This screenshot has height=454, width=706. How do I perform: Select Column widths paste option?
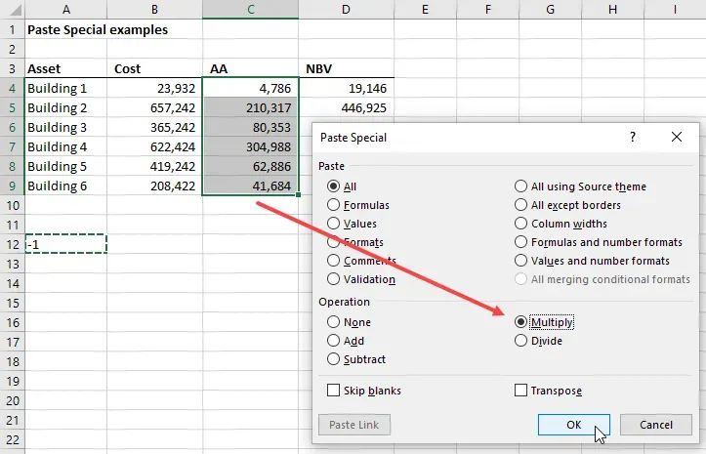[521, 224]
